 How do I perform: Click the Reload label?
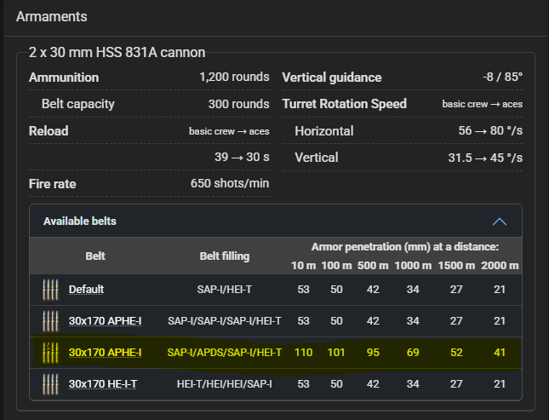click(x=49, y=130)
